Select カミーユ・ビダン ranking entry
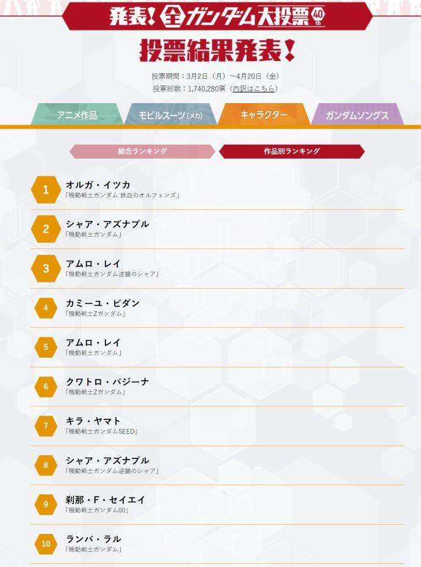Viewport: 421px width, 567px height. (103, 303)
